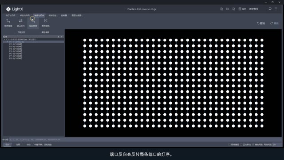Click the sequential wiring tool icon

click(x=8, y=21)
